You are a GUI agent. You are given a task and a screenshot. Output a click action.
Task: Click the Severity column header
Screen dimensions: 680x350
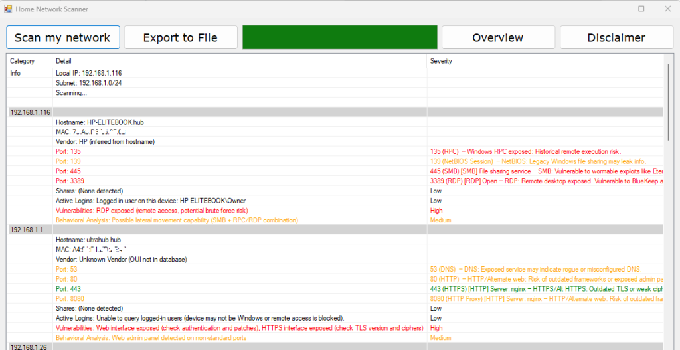[441, 61]
